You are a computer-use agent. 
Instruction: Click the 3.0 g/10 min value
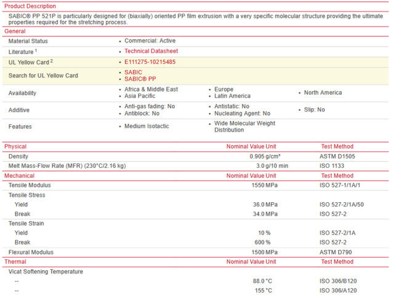tap(272, 166)
